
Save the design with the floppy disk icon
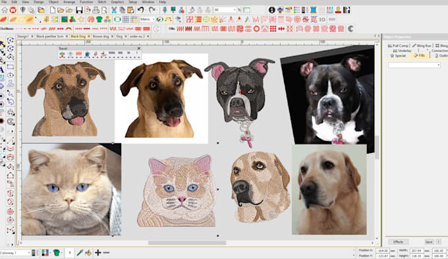pos(79,11)
